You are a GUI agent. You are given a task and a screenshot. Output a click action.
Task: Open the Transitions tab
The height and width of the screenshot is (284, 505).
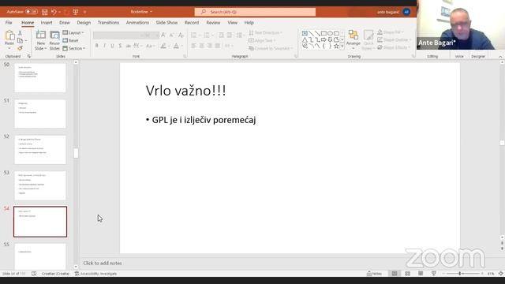click(x=108, y=23)
